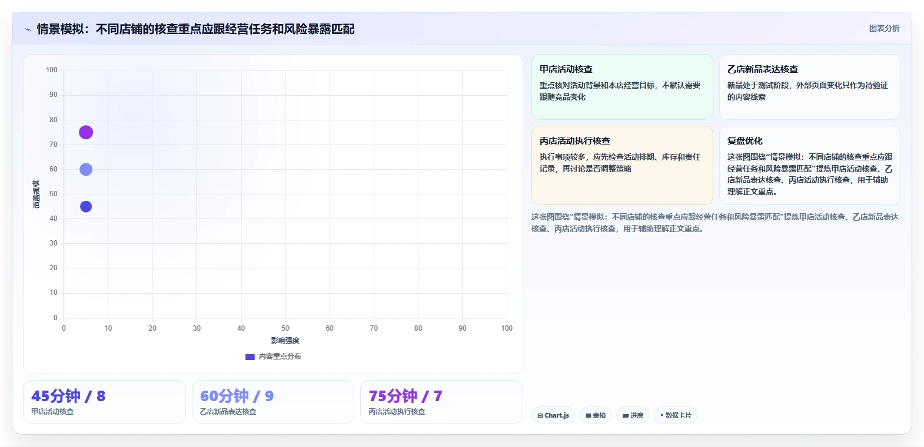Click the 甲店活动核查 label under 45分钟
The height and width of the screenshot is (447, 924).
(x=52, y=412)
